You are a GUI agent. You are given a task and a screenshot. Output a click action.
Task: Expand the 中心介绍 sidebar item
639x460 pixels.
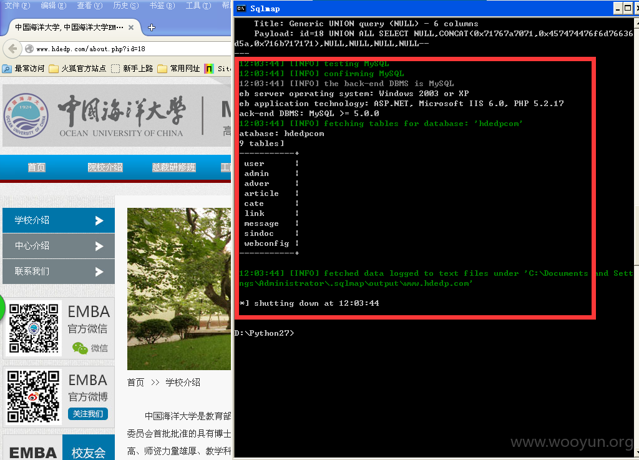(x=59, y=246)
